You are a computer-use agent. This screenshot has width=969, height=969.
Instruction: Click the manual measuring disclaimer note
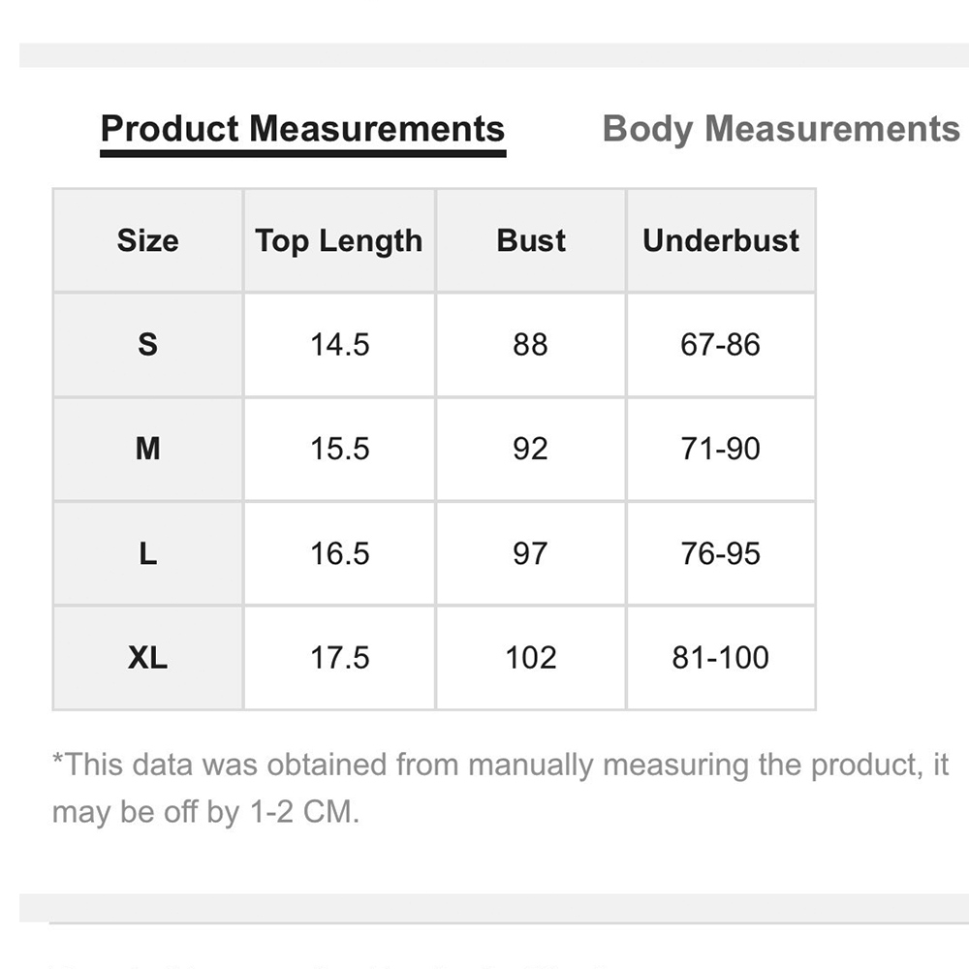pyautogui.click(x=501, y=788)
